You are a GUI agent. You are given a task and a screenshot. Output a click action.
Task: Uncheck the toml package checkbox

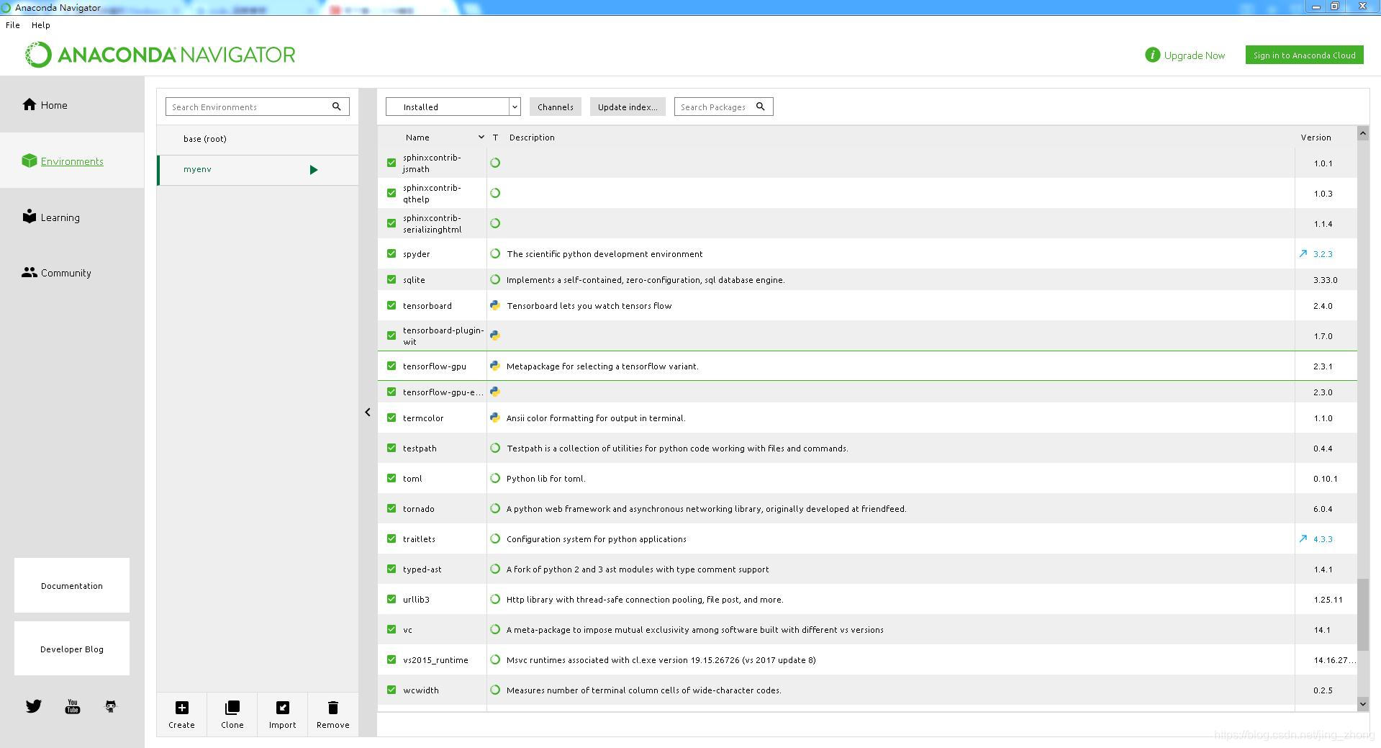(x=391, y=478)
